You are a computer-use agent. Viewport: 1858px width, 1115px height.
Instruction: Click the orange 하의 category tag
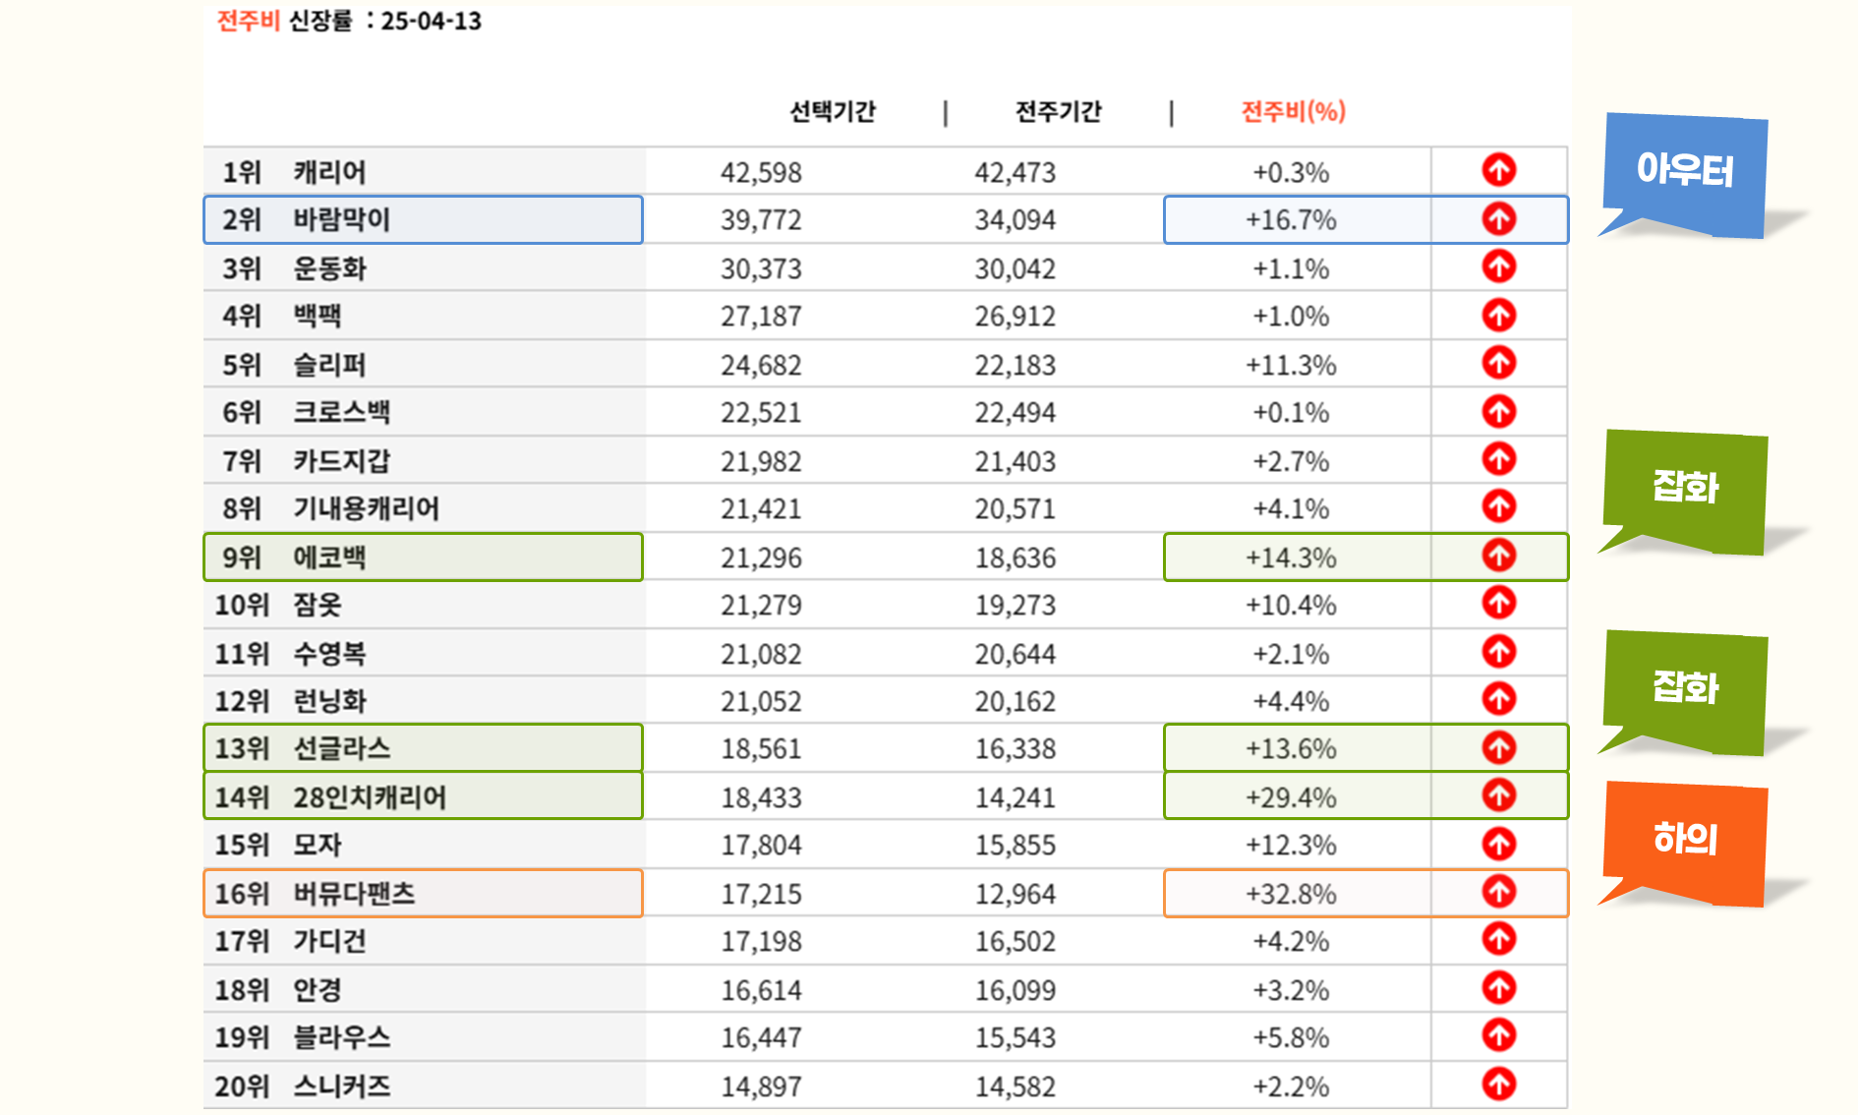[1684, 840]
